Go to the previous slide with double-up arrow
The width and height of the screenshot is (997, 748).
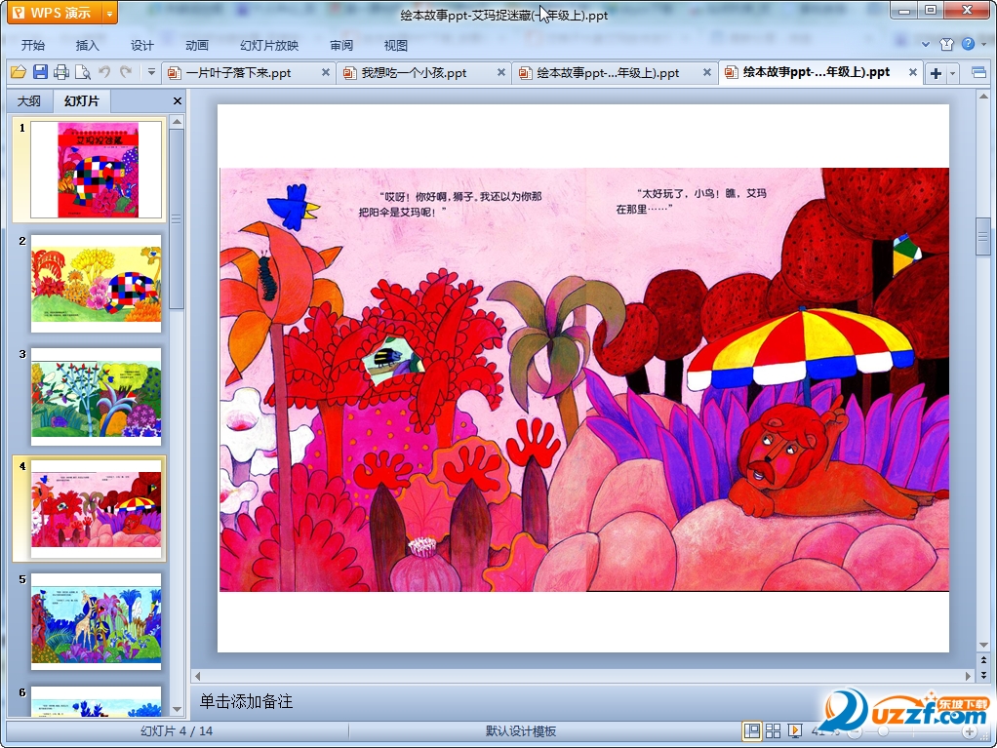[x=983, y=660]
